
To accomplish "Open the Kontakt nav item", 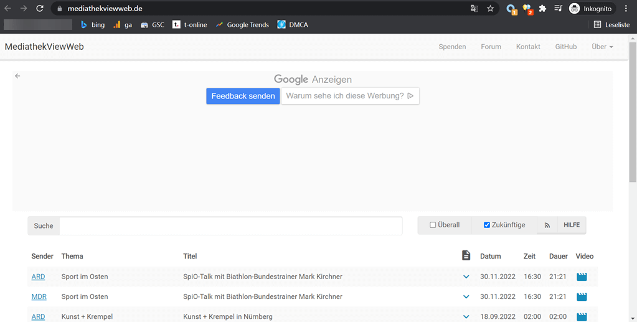I will point(528,47).
